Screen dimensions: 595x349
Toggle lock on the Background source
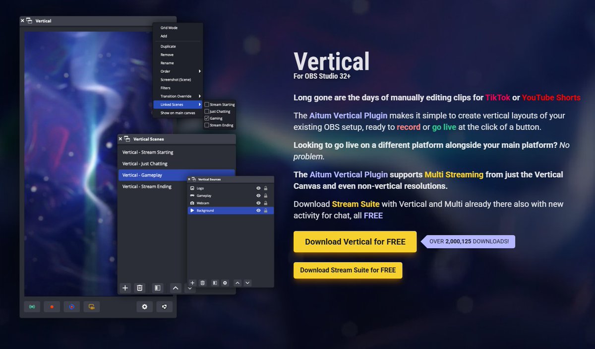pos(266,211)
